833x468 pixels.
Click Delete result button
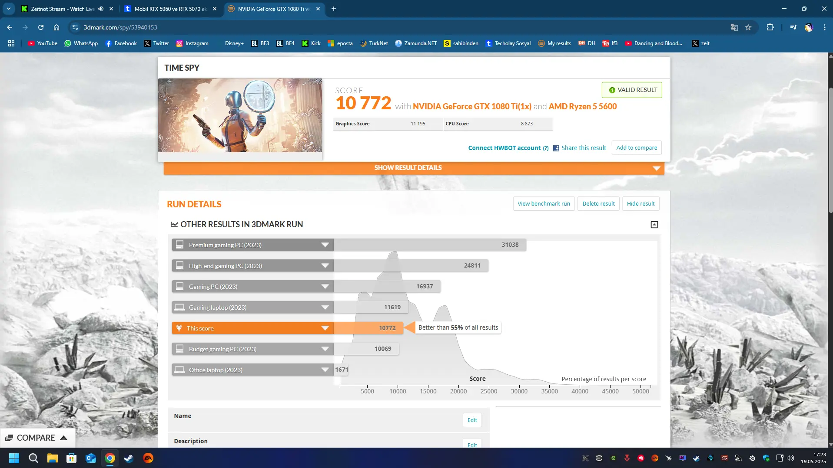[x=598, y=204]
